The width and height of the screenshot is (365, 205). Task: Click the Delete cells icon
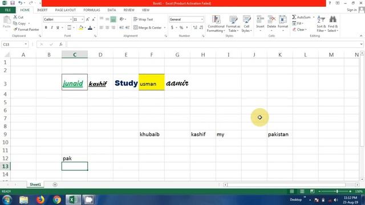point(271,19)
